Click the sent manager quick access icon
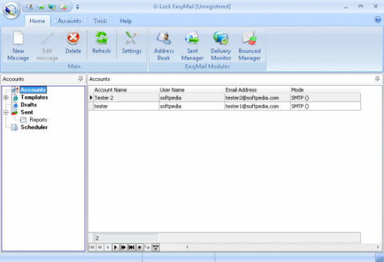 pos(41,6)
